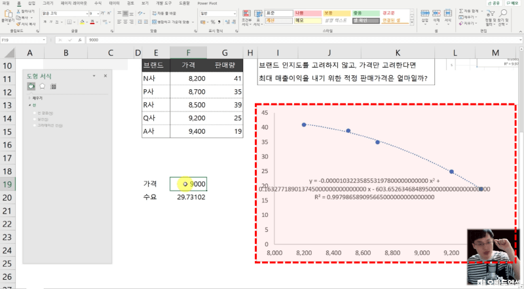524x289 pixels.
Task: Click the Decrease Decimal icon
Action: [x=233, y=22]
